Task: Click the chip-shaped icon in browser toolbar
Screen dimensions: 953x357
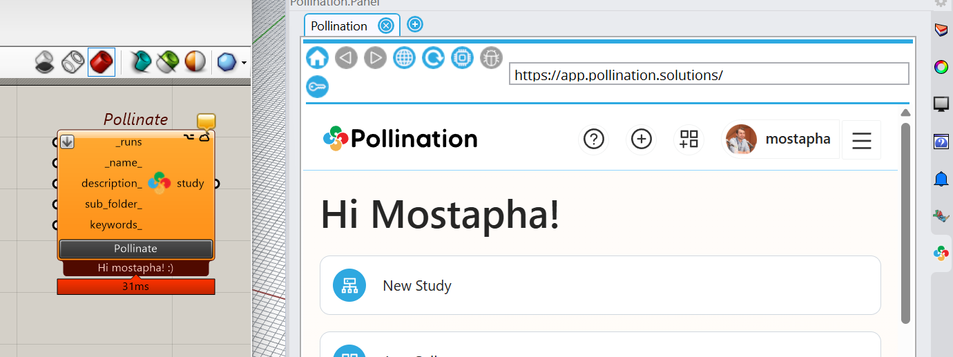Action: point(462,57)
